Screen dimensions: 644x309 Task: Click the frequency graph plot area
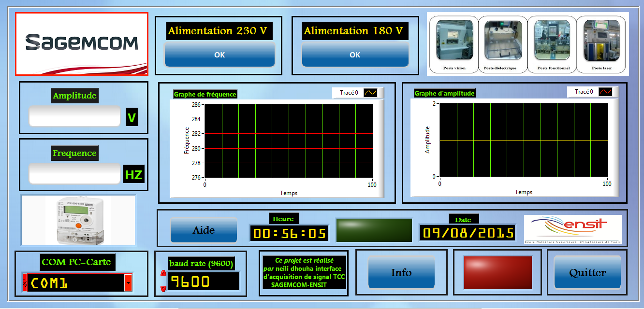click(289, 140)
